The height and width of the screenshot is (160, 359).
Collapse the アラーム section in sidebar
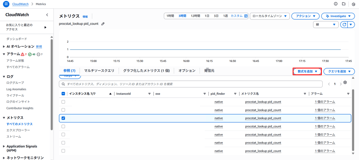tap(4, 54)
